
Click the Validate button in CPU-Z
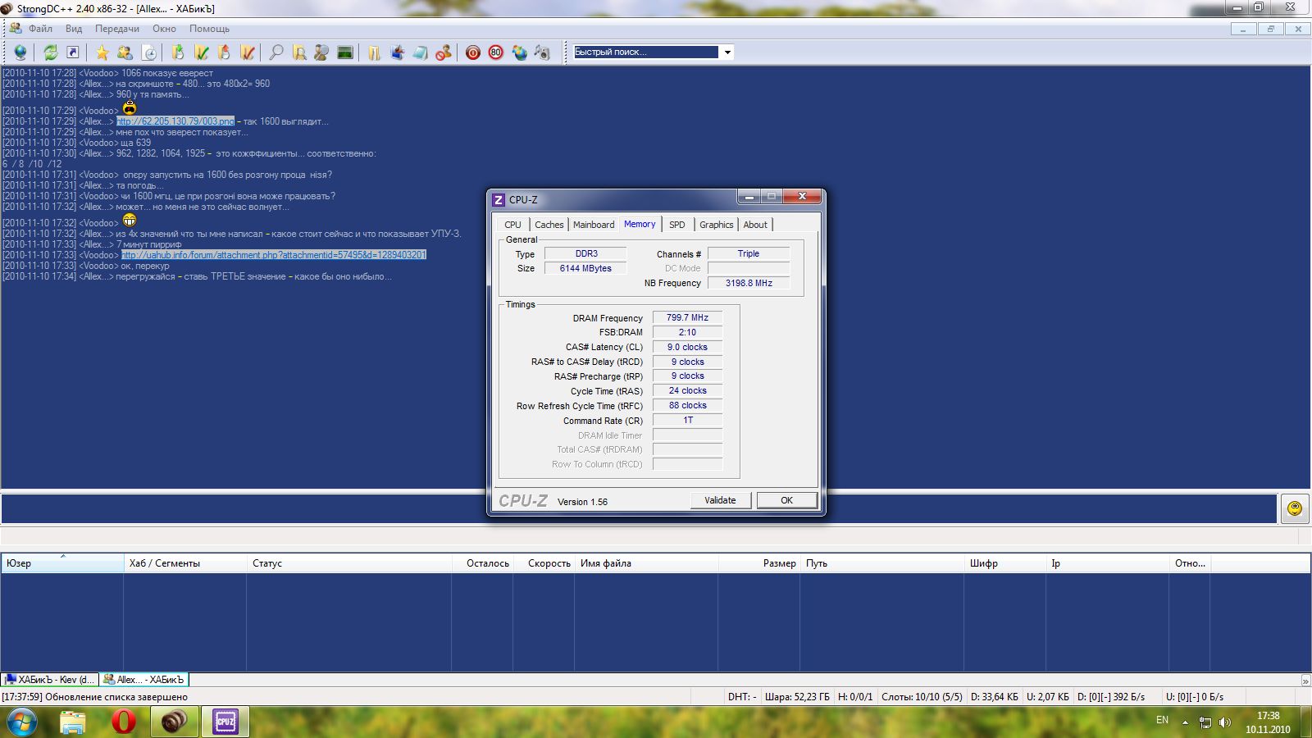pyautogui.click(x=720, y=500)
